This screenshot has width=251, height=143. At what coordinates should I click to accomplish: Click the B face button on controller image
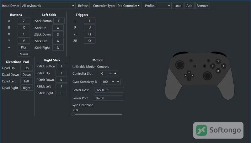tap(218, 71)
